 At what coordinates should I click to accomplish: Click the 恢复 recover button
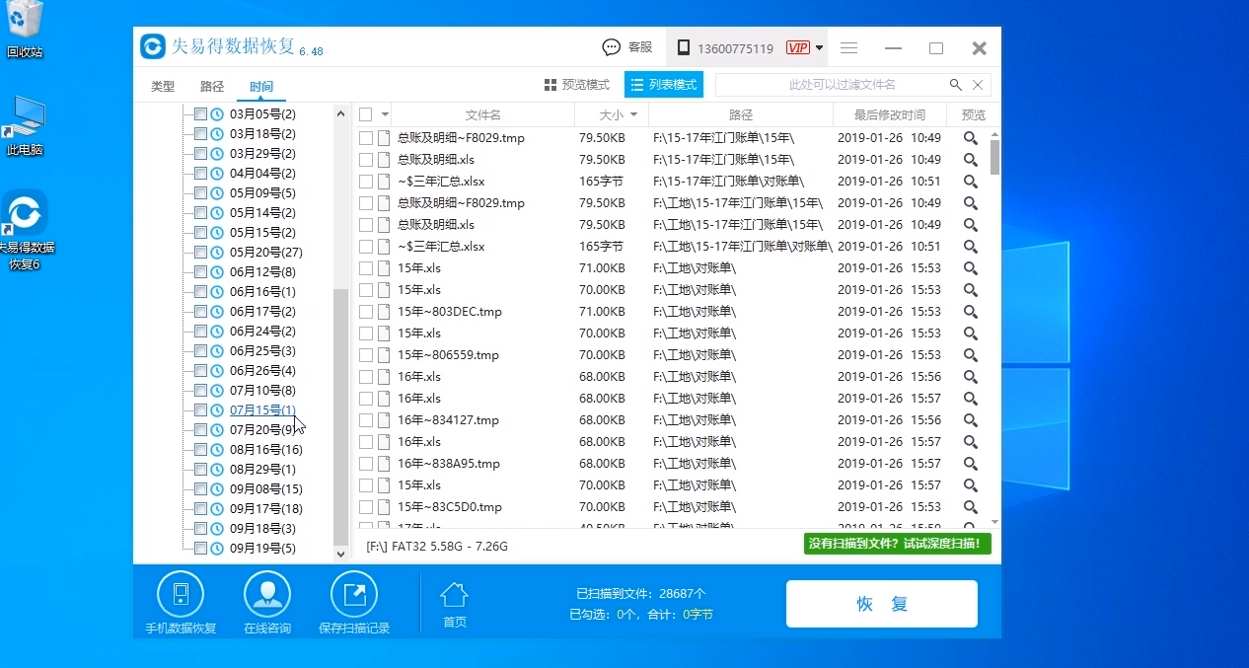tap(882, 604)
